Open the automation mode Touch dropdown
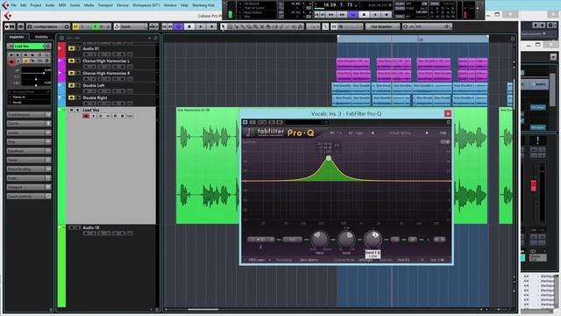 point(131,26)
